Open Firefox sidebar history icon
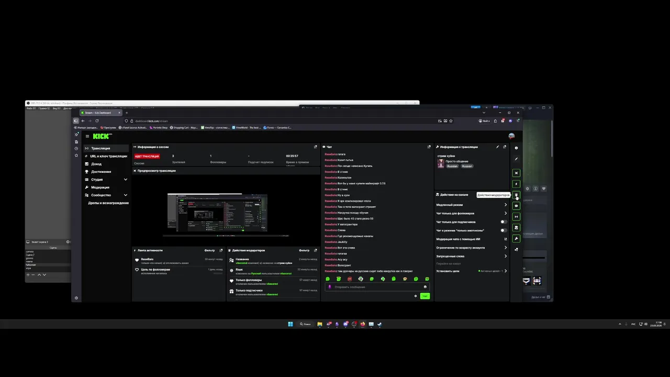The width and height of the screenshot is (670, 377). pyautogui.click(x=76, y=148)
